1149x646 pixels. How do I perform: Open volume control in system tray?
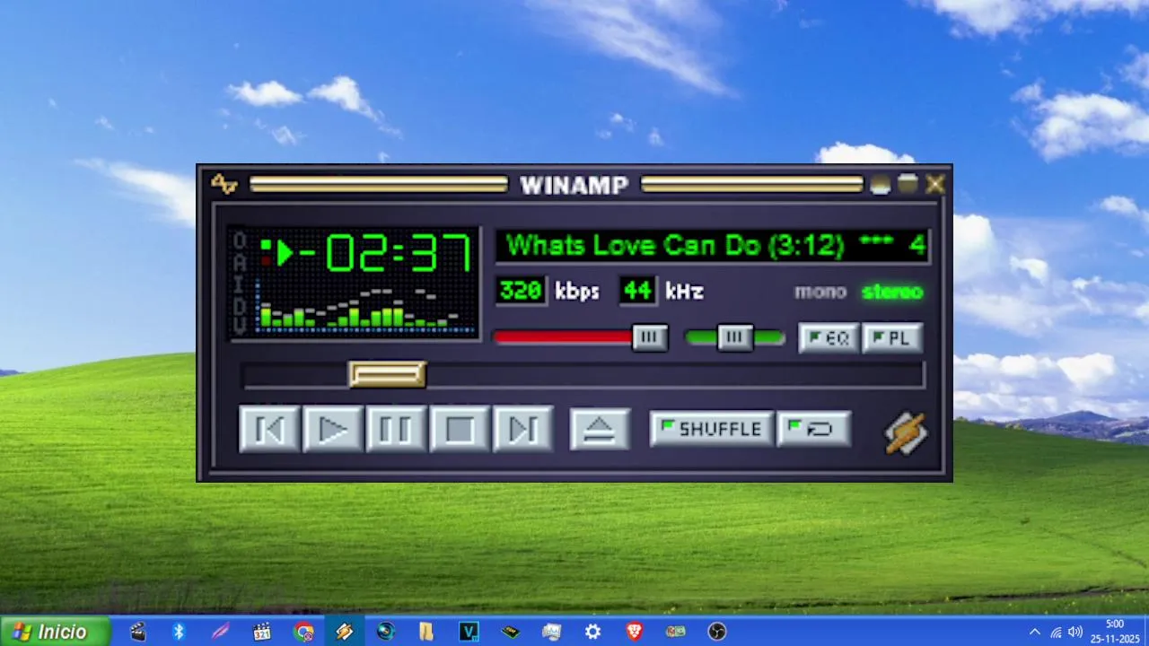(x=1075, y=632)
